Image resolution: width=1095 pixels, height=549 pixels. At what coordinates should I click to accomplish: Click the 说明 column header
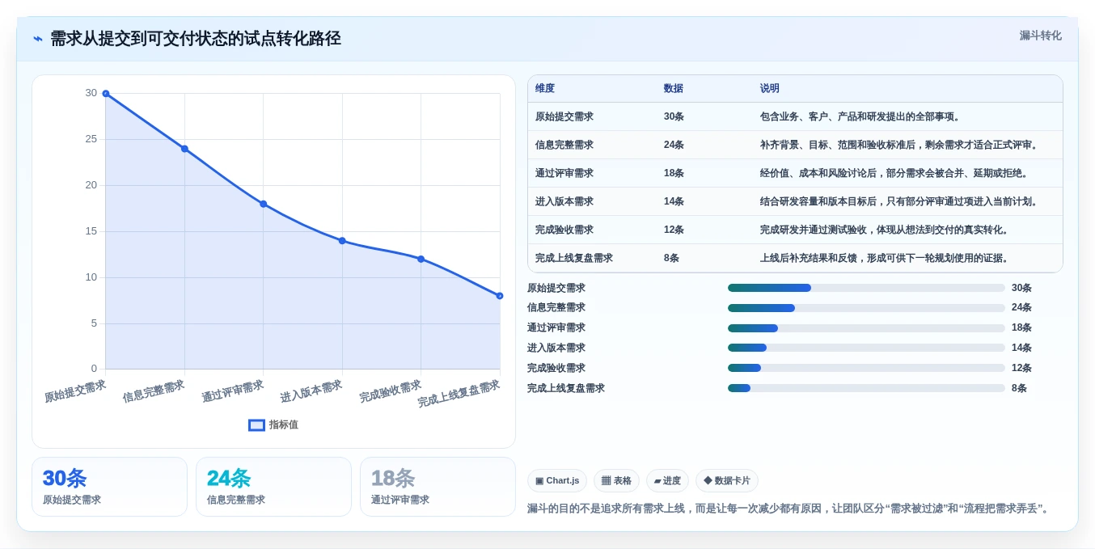[x=770, y=89]
